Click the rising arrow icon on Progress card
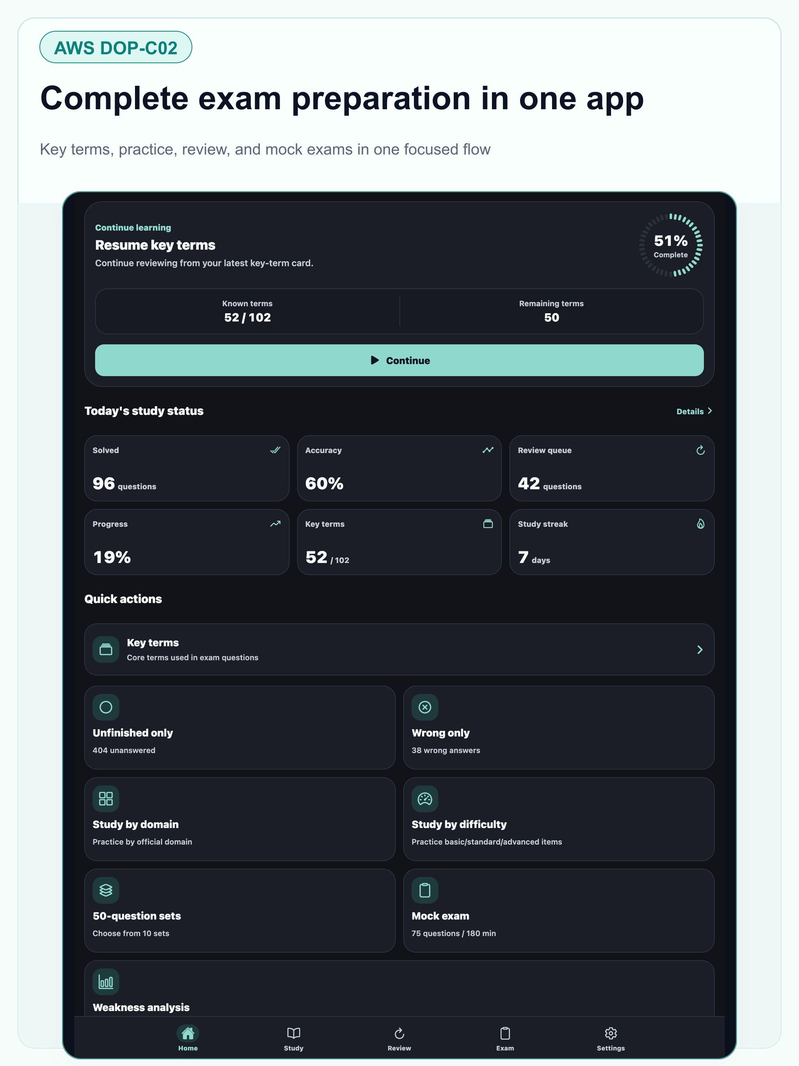The width and height of the screenshot is (799, 1066). [x=275, y=524]
